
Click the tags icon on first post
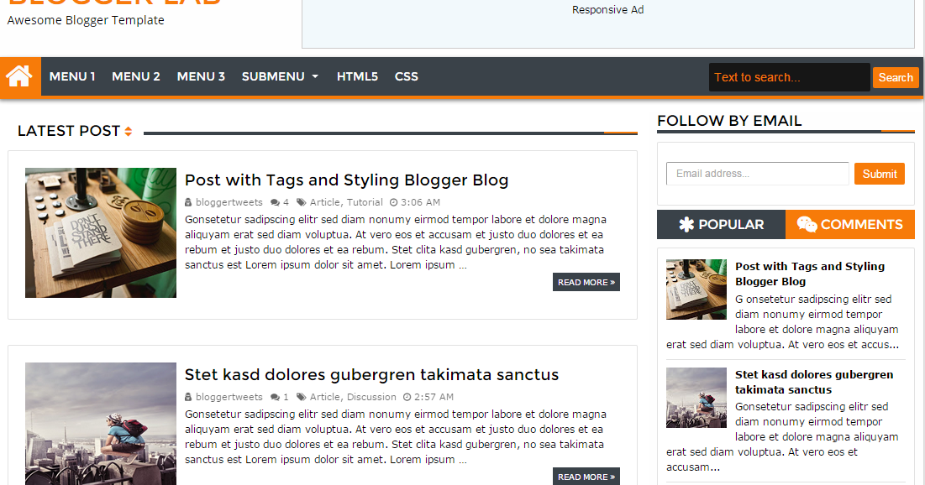click(302, 202)
